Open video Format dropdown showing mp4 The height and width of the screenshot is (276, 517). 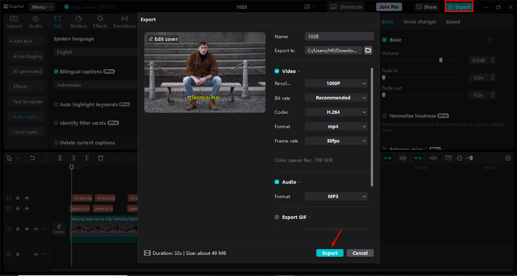[336, 126]
